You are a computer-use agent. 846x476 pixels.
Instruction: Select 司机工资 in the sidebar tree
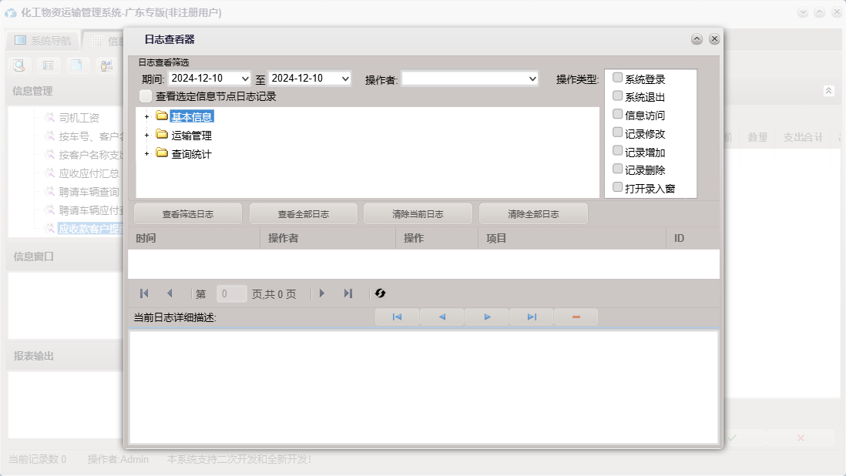click(x=79, y=118)
